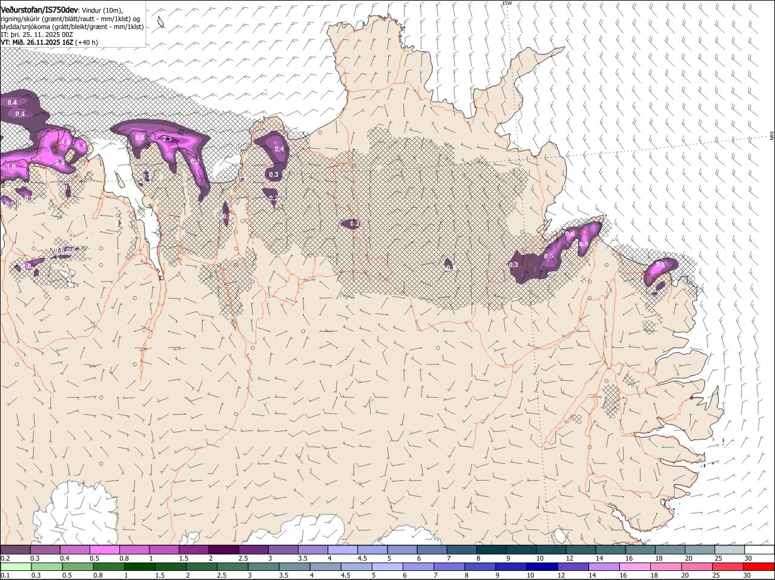Select darkest purple top swatch between 2 and 2.5
Image resolution: width=775 pixels, height=580 pixels.
pos(223,549)
